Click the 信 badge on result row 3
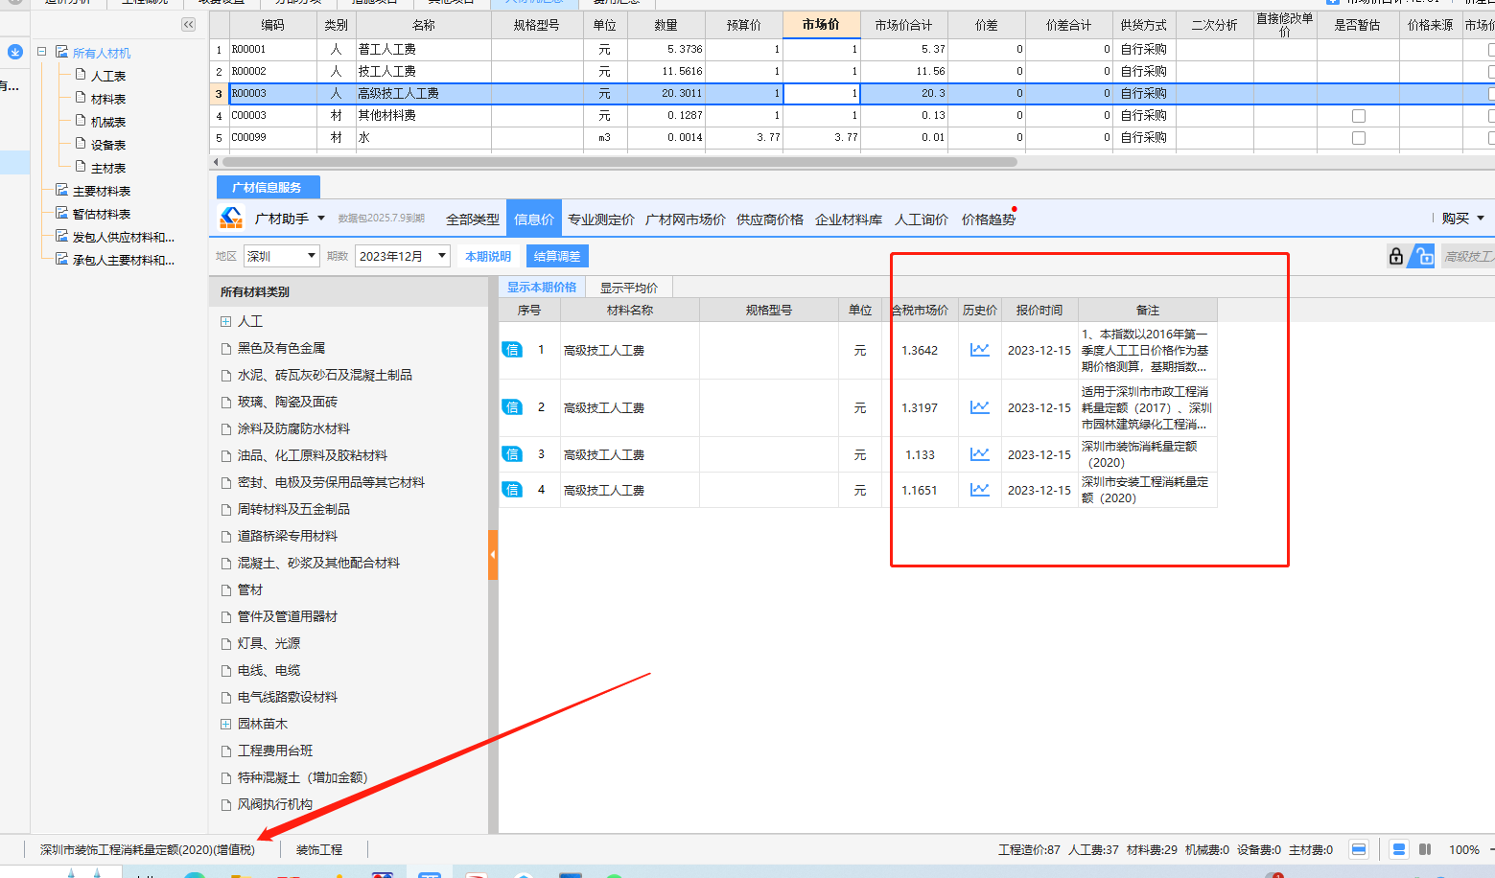The width and height of the screenshot is (1495, 878). pyautogui.click(x=512, y=454)
